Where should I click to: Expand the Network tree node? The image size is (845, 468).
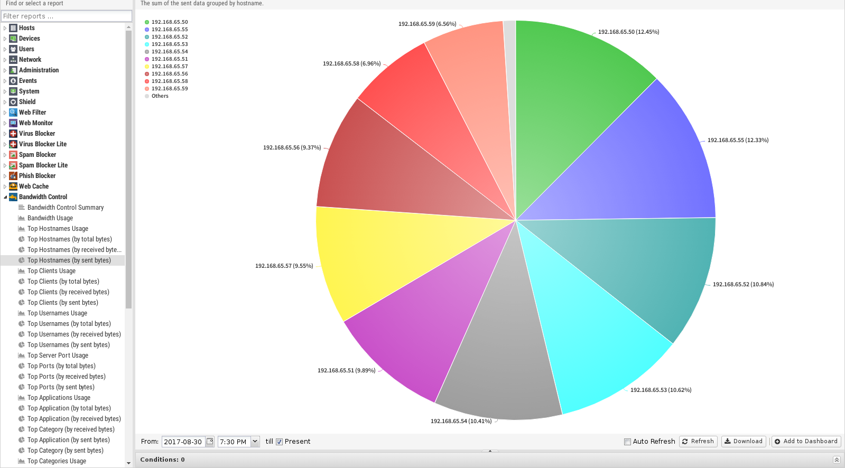pyautogui.click(x=5, y=60)
